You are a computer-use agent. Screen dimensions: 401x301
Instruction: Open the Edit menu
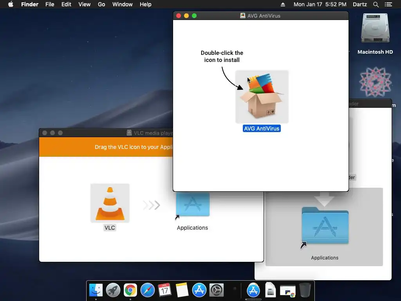66,4
